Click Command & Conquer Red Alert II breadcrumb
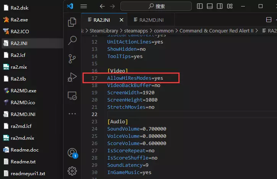Viewport: 277px width, 179px height. [x=216, y=31]
